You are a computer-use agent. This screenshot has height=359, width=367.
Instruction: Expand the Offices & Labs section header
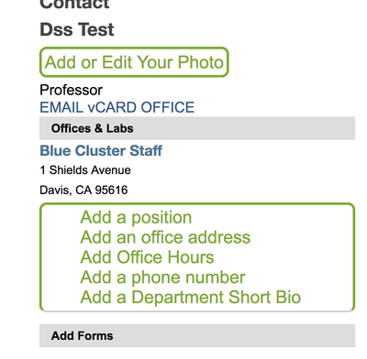(x=197, y=128)
